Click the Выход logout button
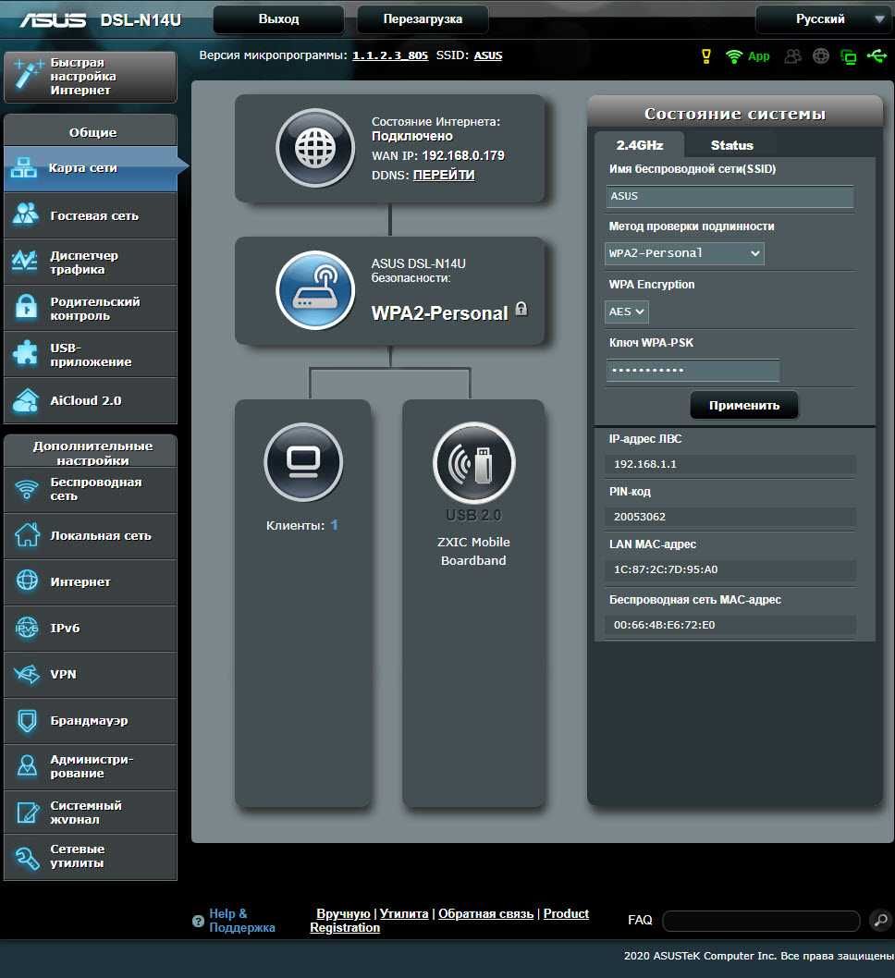 click(x=279, y=19)
